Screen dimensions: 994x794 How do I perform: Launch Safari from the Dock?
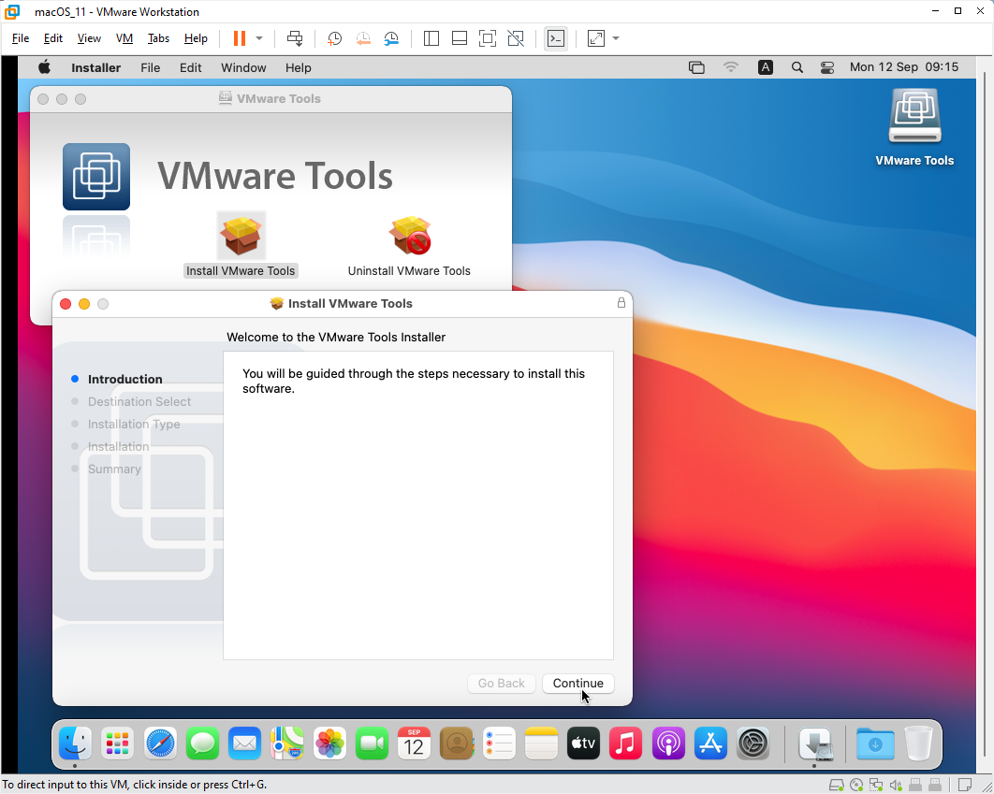pyautogui.click(x=160, y=743)
